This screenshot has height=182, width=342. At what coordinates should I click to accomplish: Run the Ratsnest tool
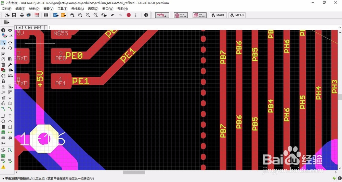[x=3, y=151]
